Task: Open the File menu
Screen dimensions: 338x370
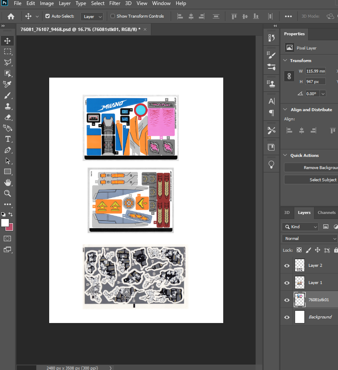Action: coord(18,3)
